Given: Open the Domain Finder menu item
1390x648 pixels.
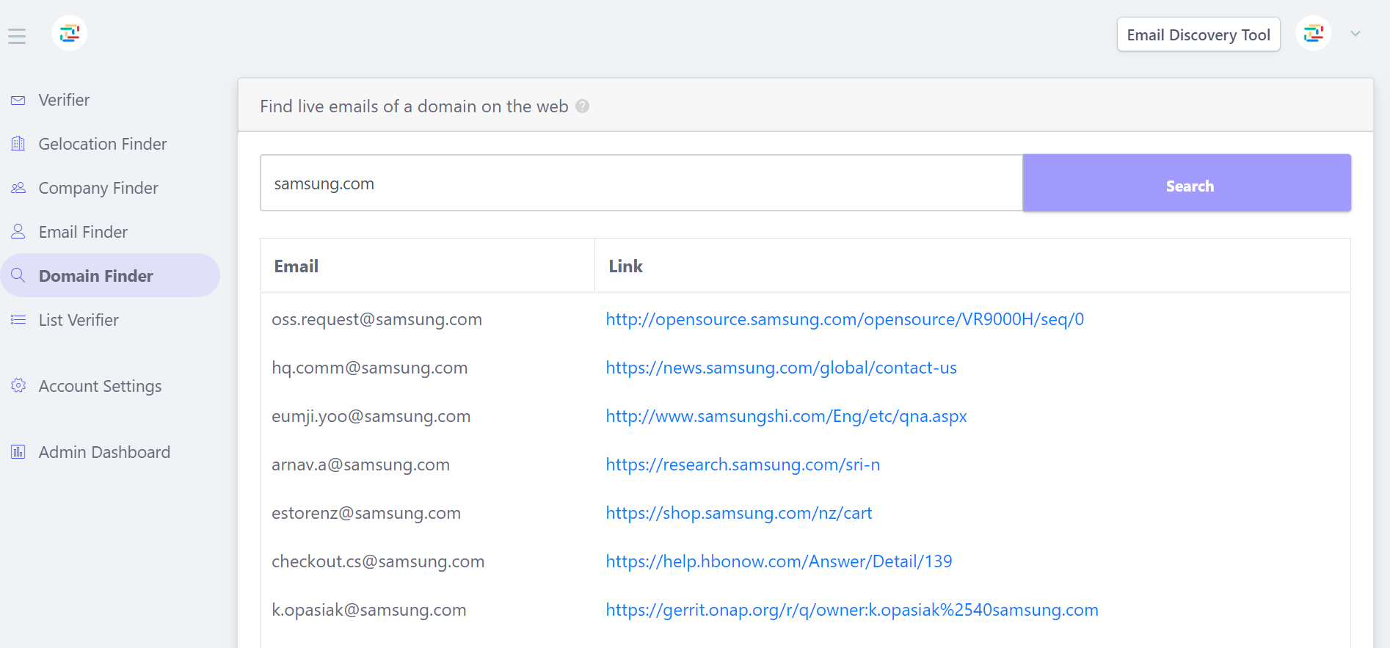Looking at the screenshot, I should [x=96, y=276].
